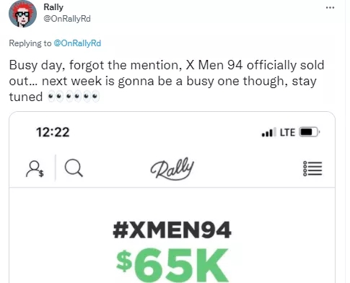Tap the cellular signal bars icon
This screenshot has height=283, width=350.
coord(268,132)
